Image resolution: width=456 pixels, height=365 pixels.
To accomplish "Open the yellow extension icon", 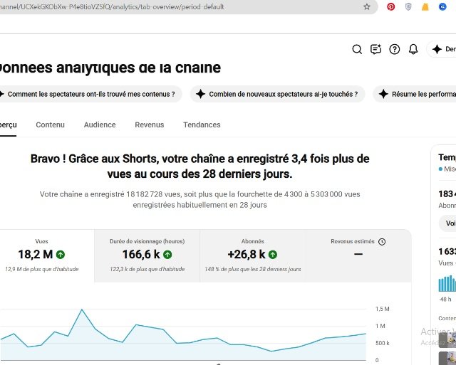I will (425, 6).
